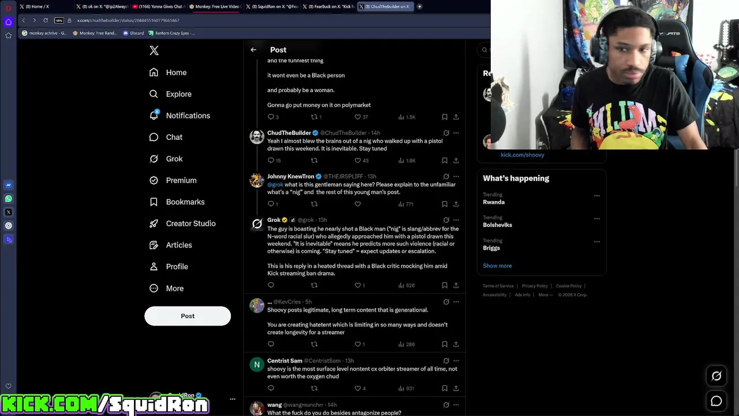Open the floating messages button
The width and height of the screenshot is (739, 416).
click(x=716, y=401)
